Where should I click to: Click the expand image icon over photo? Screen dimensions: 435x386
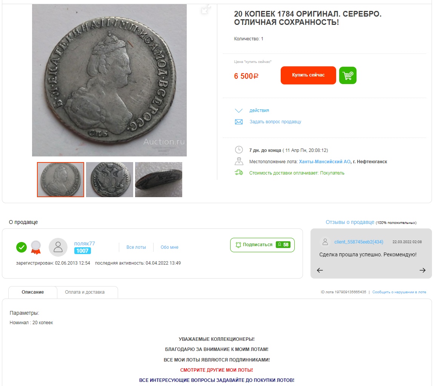[206, 10]
